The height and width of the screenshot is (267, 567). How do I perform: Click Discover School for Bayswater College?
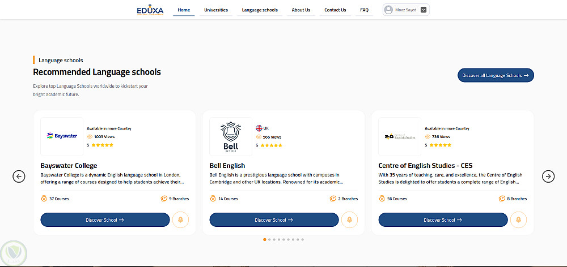(105, 219)
